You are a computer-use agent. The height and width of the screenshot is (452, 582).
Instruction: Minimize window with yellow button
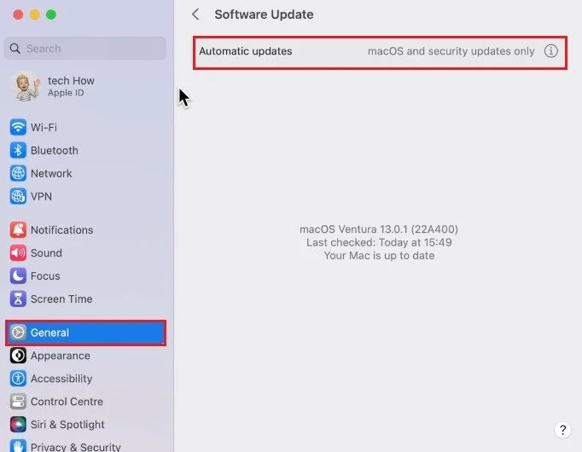click(34, 14)
